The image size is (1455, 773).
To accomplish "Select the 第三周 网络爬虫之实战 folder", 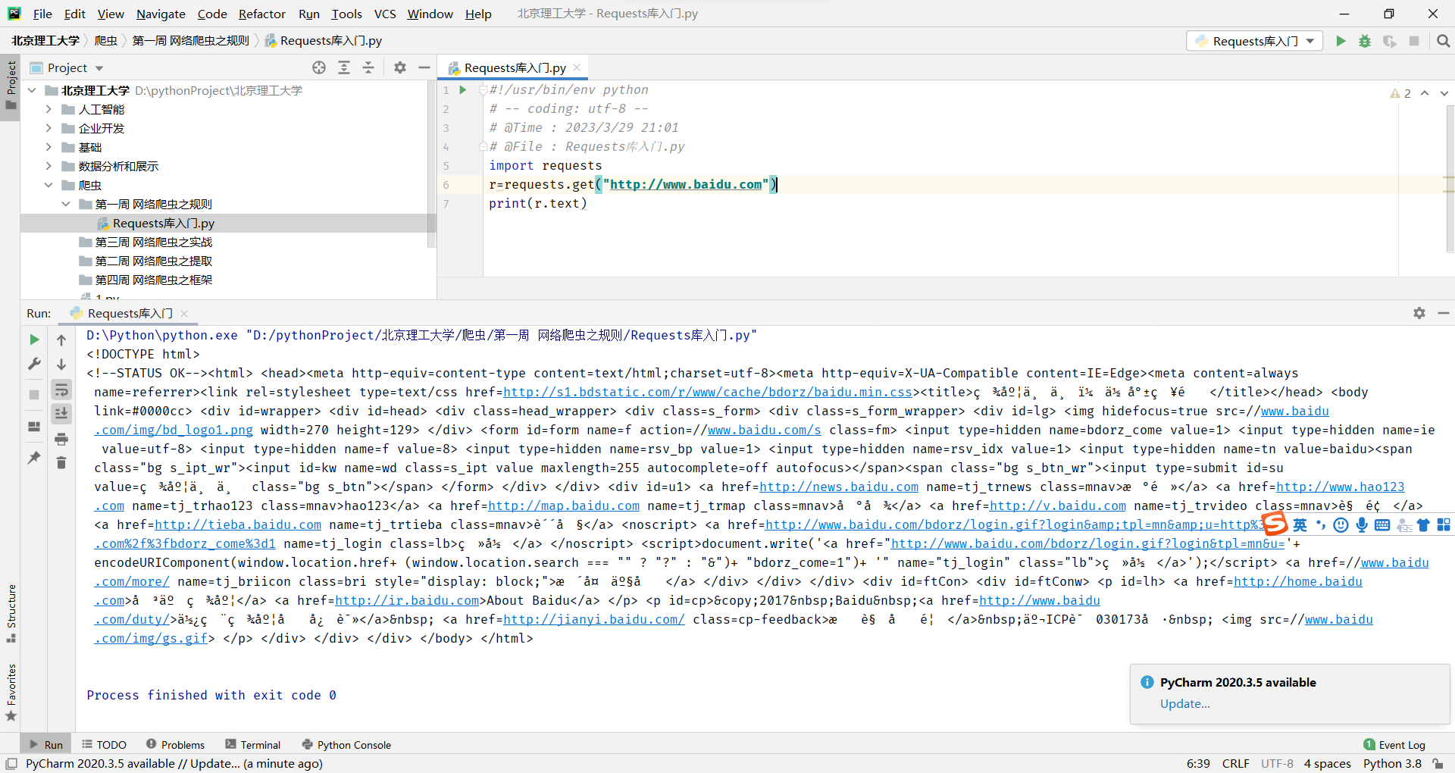I will pyautogui.click(x=154, y=242).
